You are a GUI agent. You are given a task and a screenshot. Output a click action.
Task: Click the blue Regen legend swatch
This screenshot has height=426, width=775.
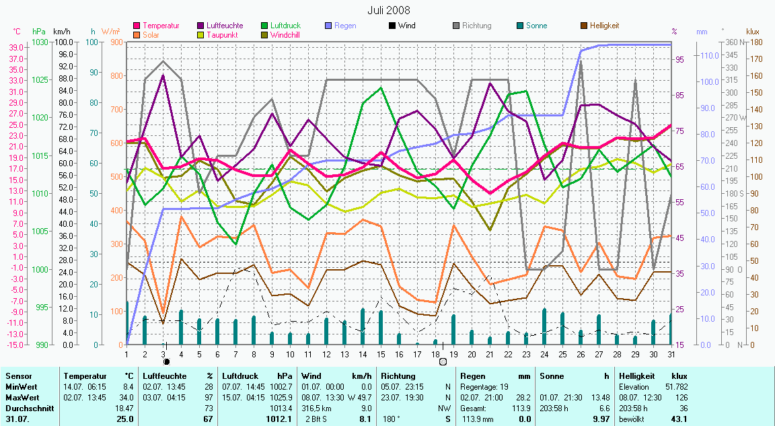[328, 26]
